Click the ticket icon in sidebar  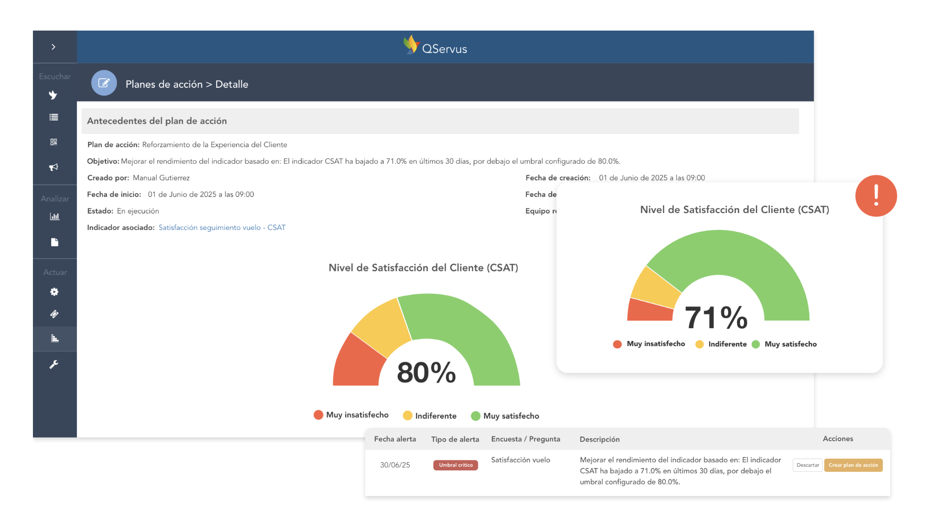click(x=54, y=314)
